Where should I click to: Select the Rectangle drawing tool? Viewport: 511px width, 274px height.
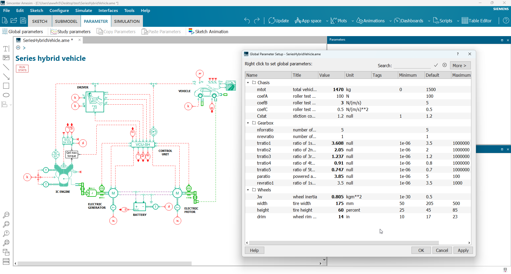6,86
